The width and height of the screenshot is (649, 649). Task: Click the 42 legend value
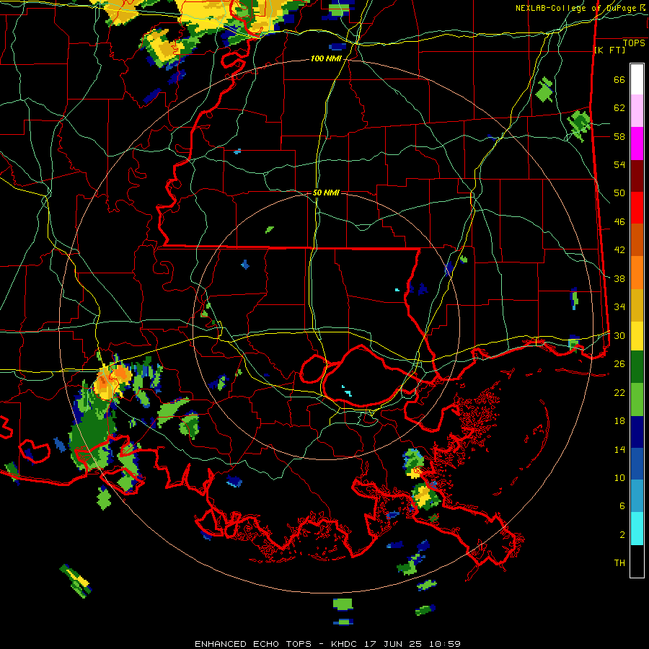coord(619,250)
